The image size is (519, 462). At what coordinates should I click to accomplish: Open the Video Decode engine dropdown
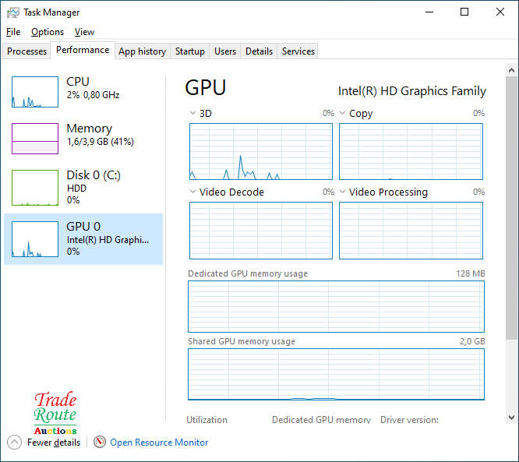194,192
